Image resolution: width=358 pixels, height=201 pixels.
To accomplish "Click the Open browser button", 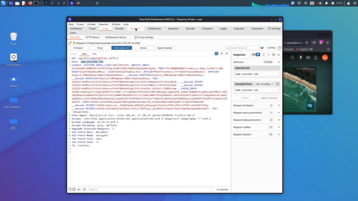I will (x=165, y=48).
